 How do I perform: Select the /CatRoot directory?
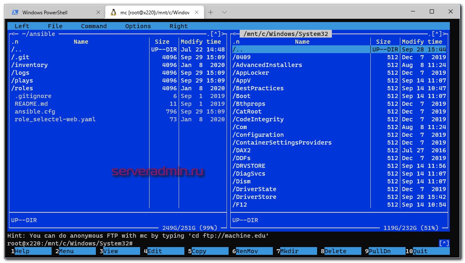[x=339, y=111]
